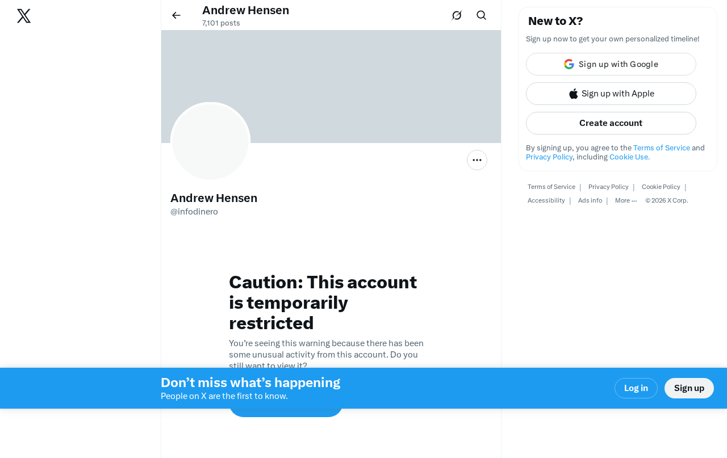
Task: Click the Grok icon in profile header
Action: (x=457, y=15)
